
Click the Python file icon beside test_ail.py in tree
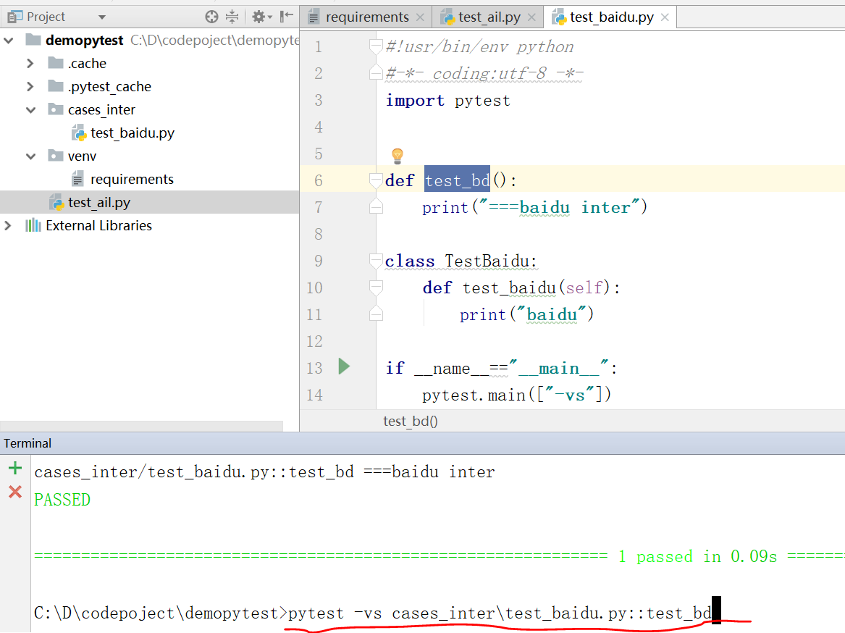(x=56, y=203)
